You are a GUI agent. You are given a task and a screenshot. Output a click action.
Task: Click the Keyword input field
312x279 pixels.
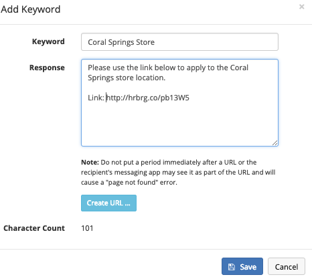point(179,42)
